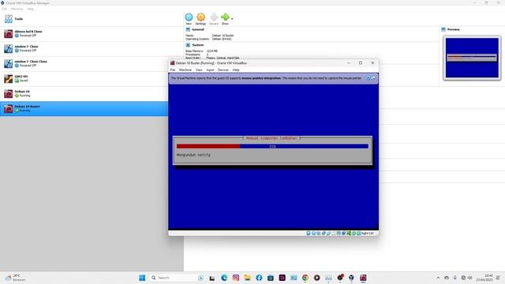Click the running Debian VM taskbar icon
The width and height of the screenshot is (505, 284).
tap(363, 278)
